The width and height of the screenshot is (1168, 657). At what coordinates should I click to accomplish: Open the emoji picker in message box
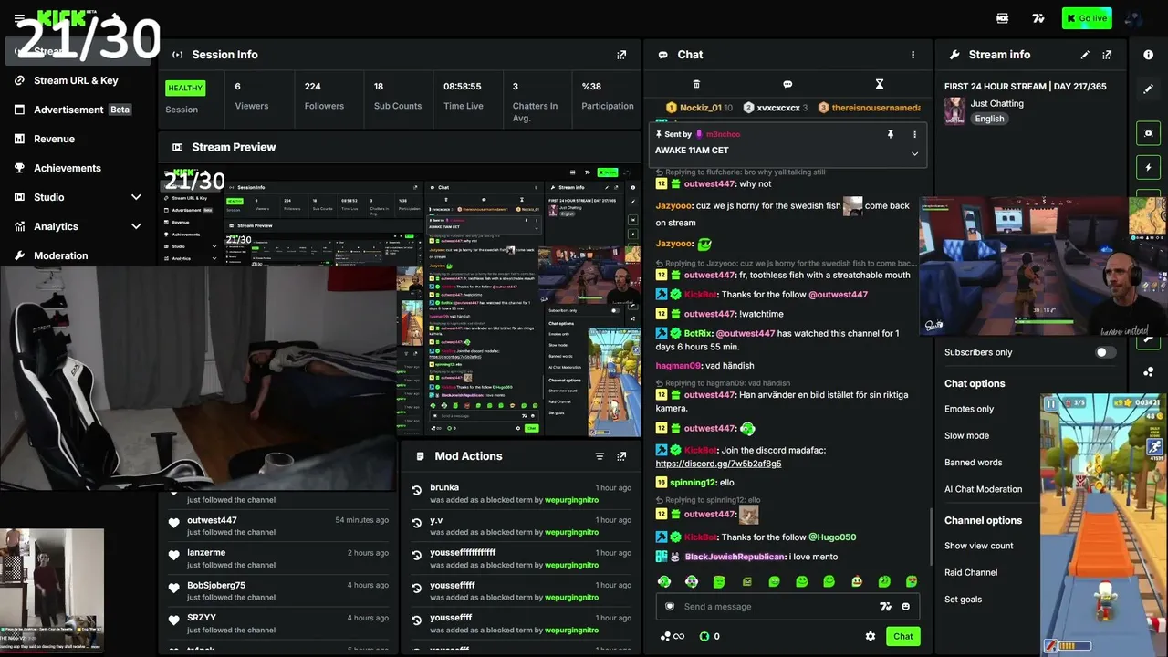[906, 607]
